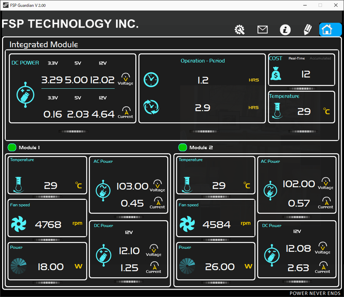Toggle the Module 2 green status indicator
This screenshot has width=344, height=297.
[x=182, y=147]
